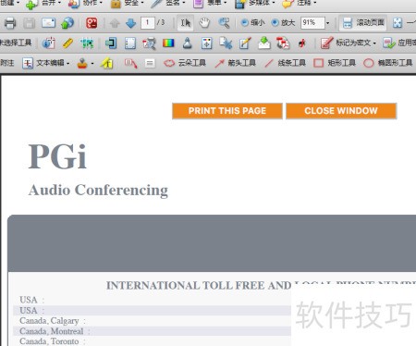Expand 标记为密文 mark for redaction dropdown

(x=374, y=43)
